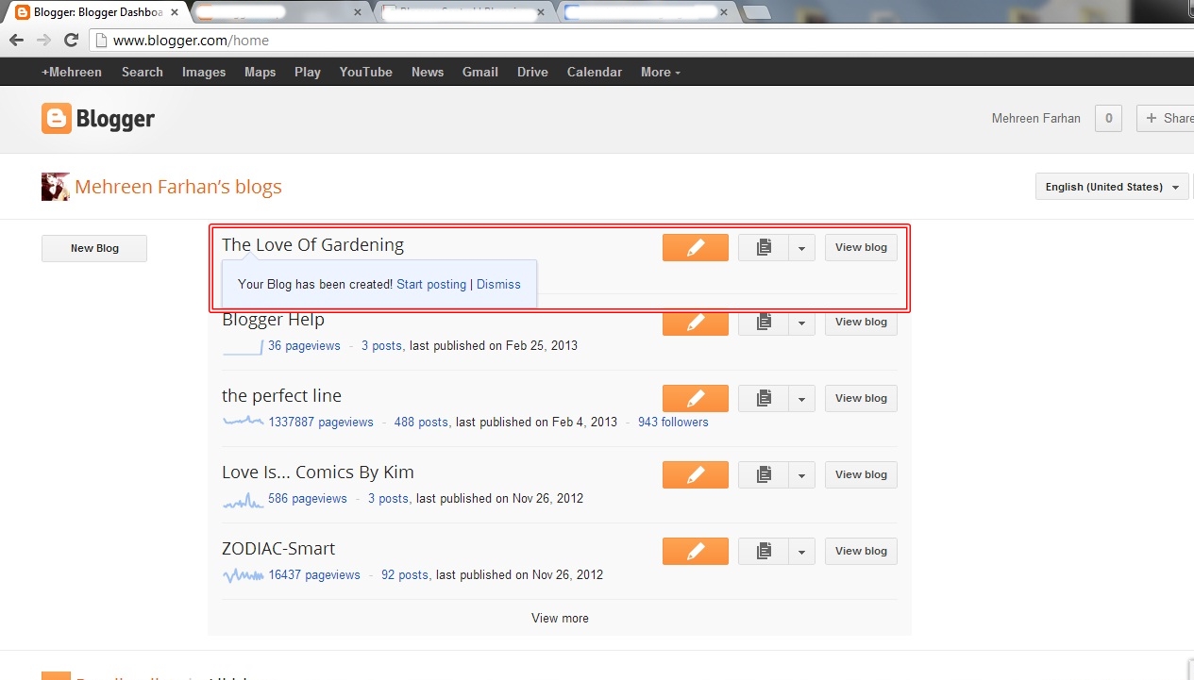The height and width of the screenshot is (680, 1194).
Task: Create a new post for the perfect line
Action: tap(696, 398)
